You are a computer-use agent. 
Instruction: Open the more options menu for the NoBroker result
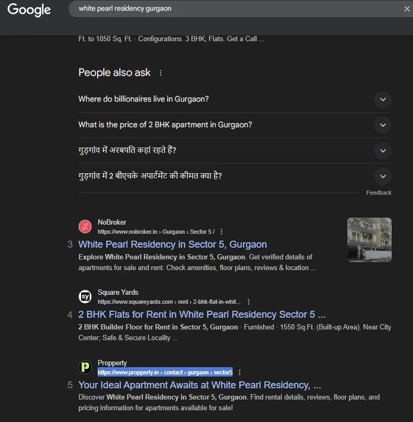pos(221,232)
